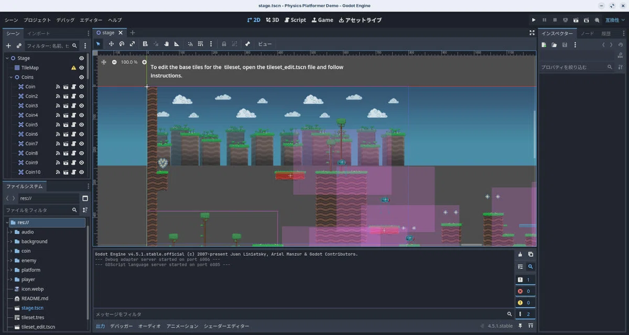Select the Select Mode arrow tool

[x=99, y=44]
